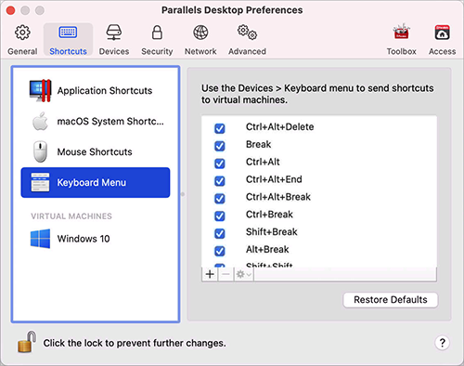This screenshot has height=366, width=464.
Task: Open the Advanced double-gear icon
Action: coord(247,33)
